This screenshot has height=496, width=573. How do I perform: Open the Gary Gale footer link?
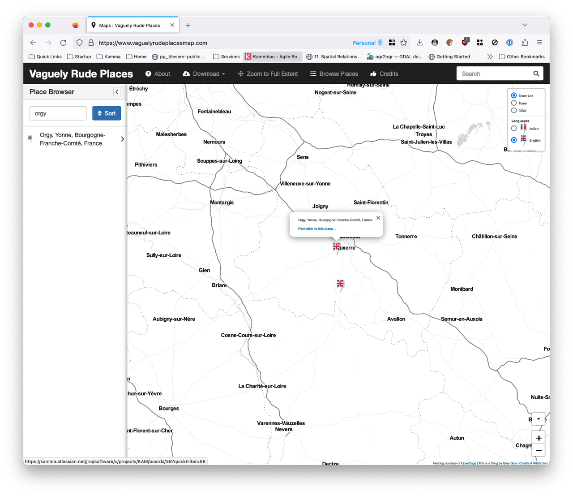(x=510, y=463)
